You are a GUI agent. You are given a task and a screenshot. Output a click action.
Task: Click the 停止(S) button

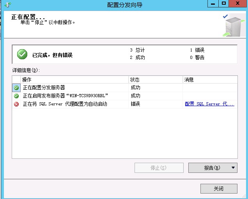(x=159, y=168)
